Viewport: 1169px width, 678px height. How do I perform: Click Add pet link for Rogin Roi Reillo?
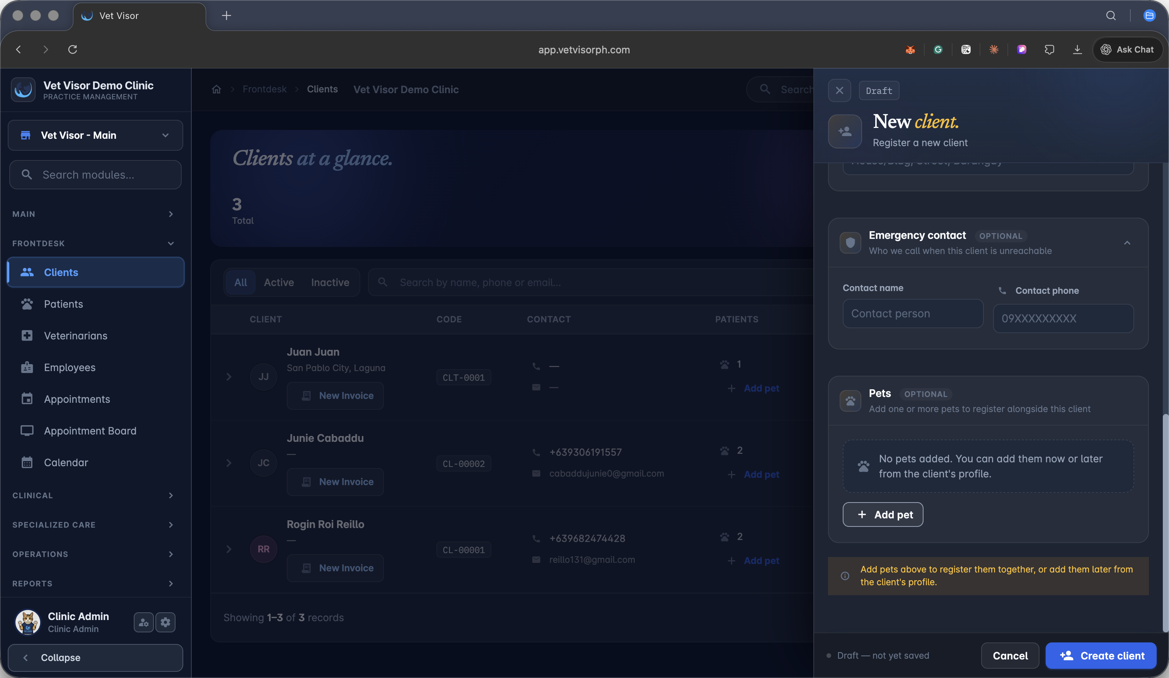754,560
